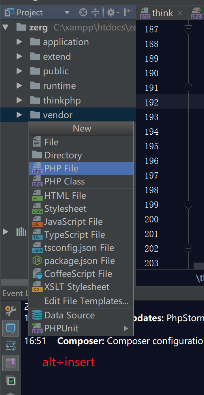This screenshot has height=395, width=204.
Task: Select the vendor folder row
Action: coord(68,115)
